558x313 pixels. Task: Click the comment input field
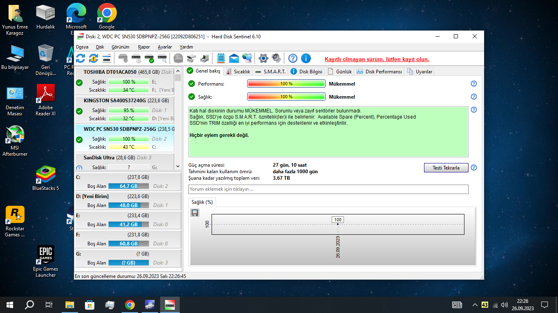pos(328,189)
